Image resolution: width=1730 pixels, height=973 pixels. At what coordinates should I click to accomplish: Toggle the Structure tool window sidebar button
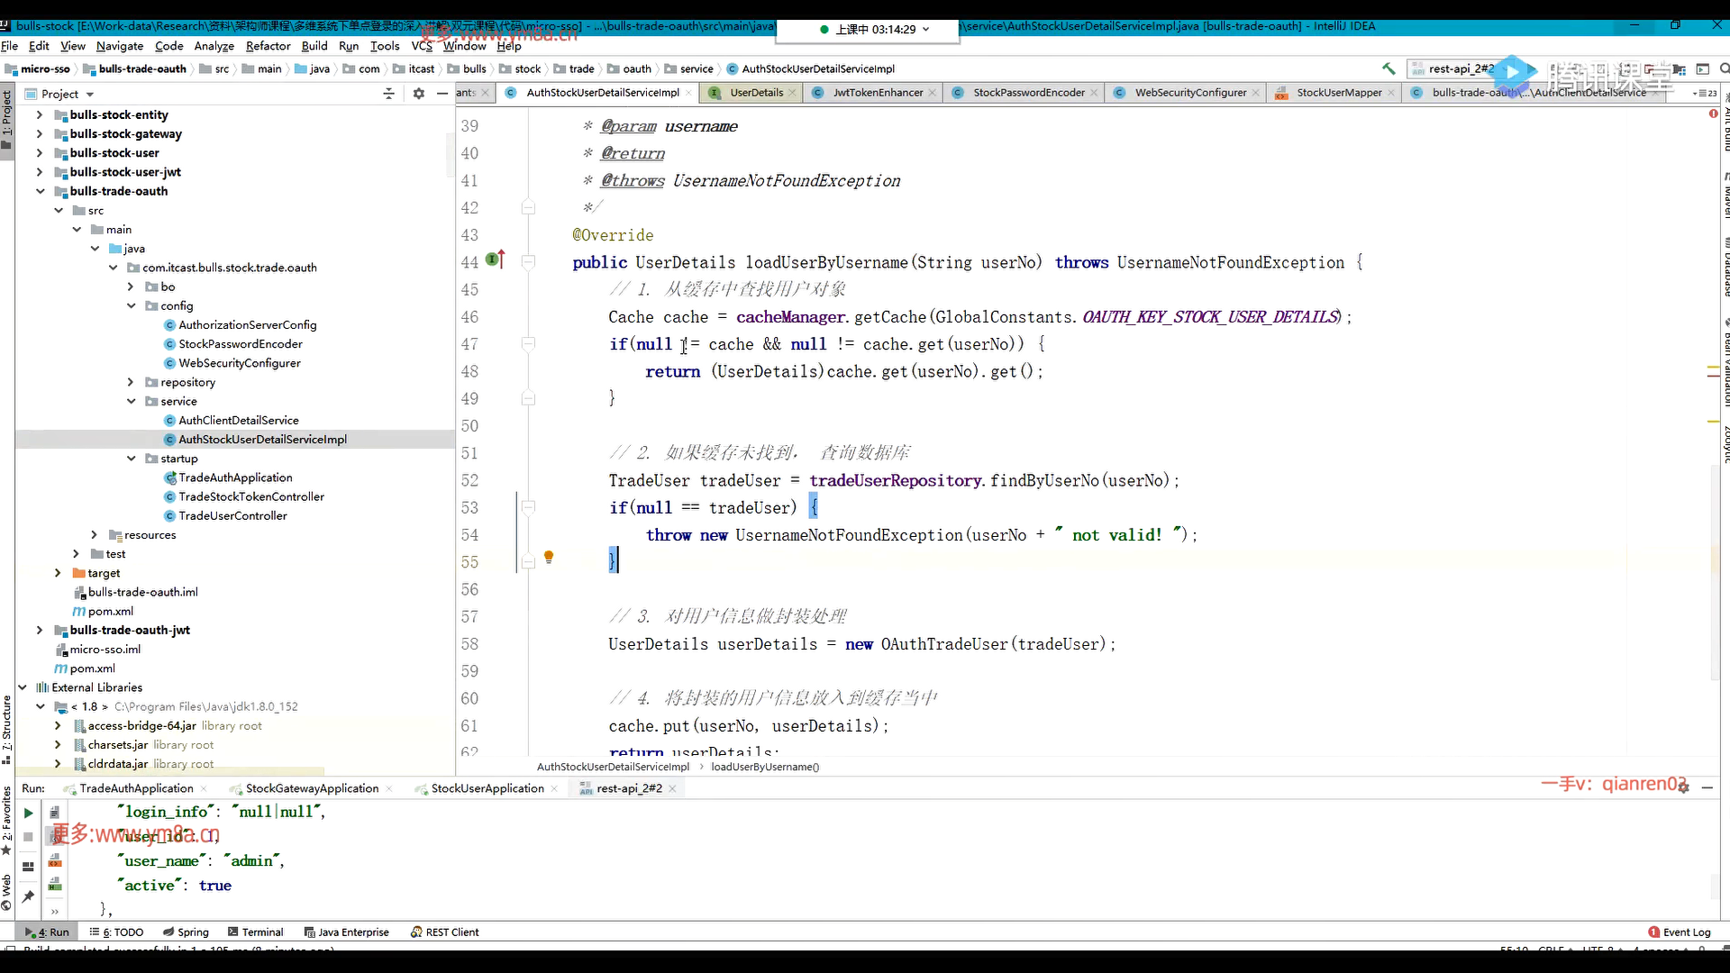pos(7,725)
